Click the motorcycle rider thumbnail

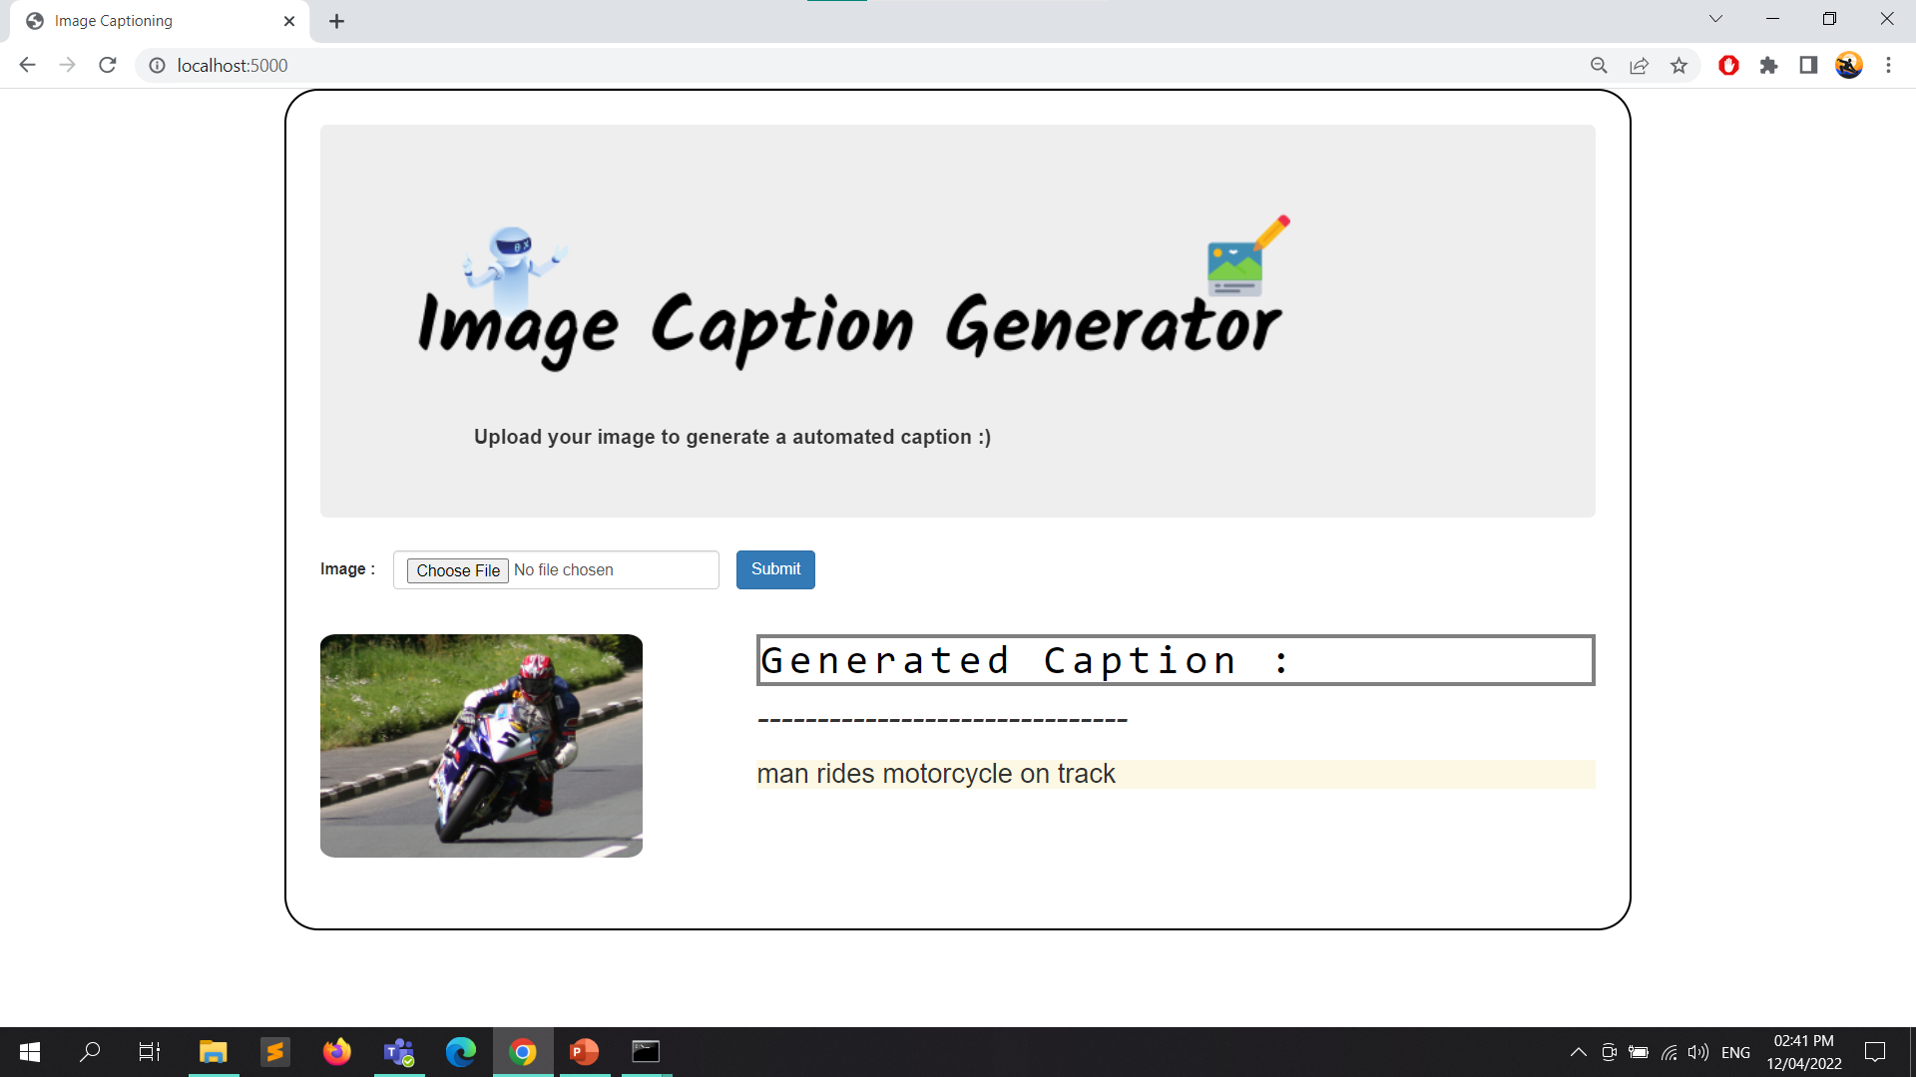pyautogui.click(x=481, y=746)
